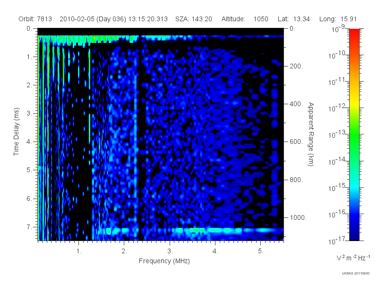Click the 10^-15 colorbar tick label

point(337,187)
